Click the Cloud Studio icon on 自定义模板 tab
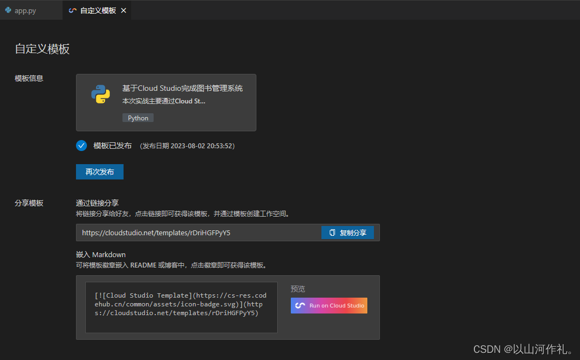Viewport: 580px width, 360px height. [x=73, y=10]
